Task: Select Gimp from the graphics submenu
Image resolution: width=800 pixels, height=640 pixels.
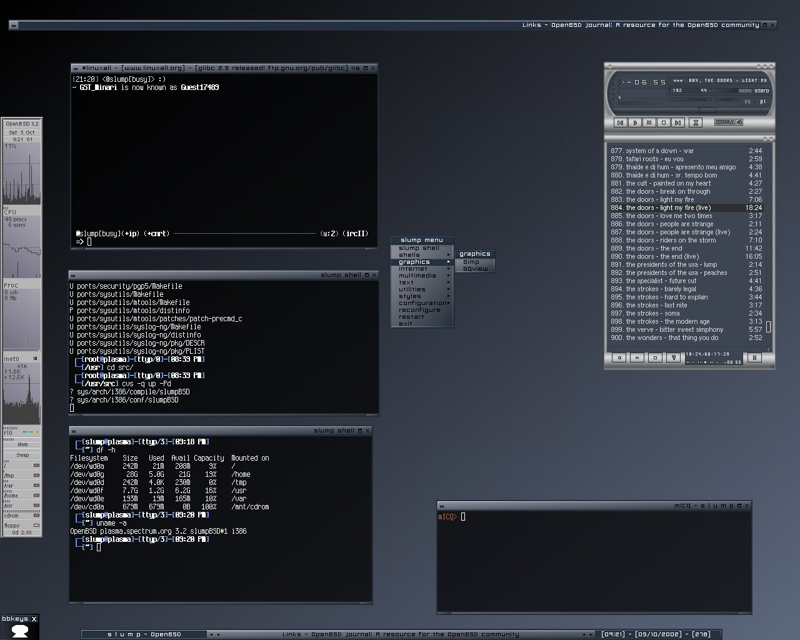Action: click(x=471, y=262)
